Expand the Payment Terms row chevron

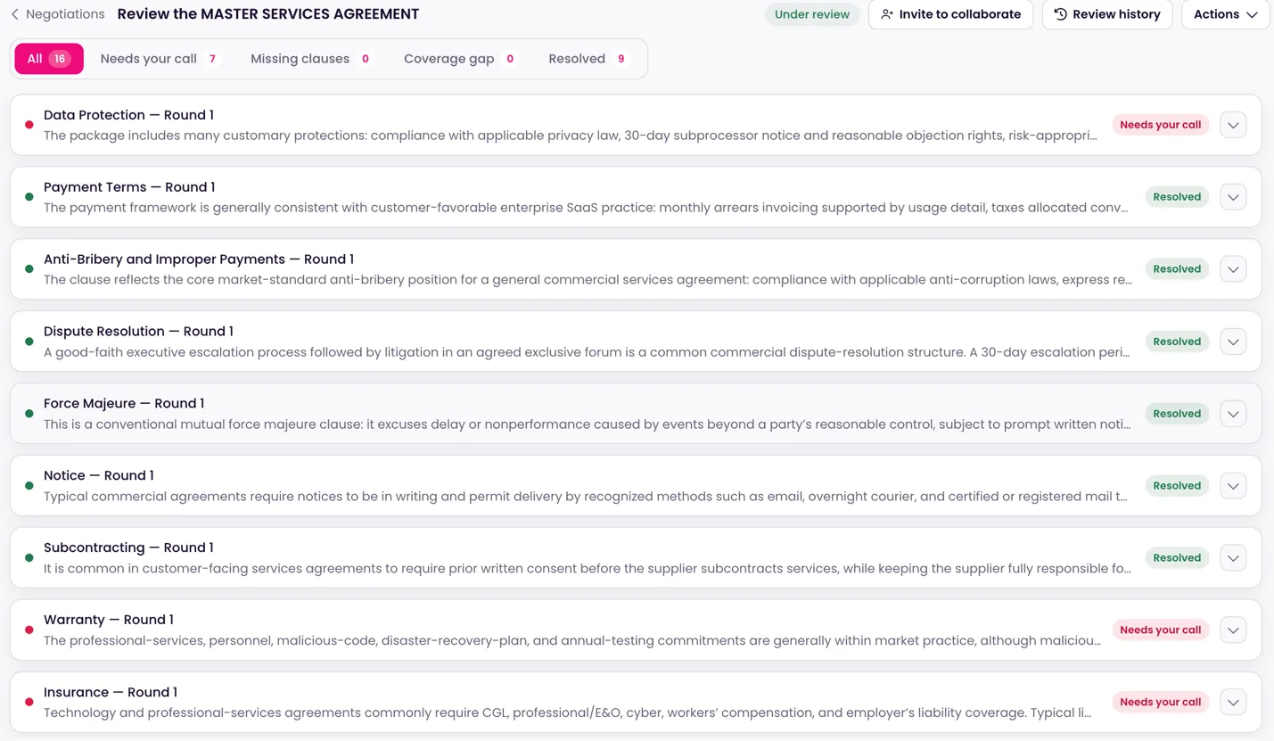[1233, 197]
